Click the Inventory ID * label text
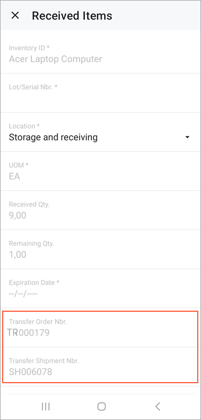The image size is (201, 420). point(29,48)
